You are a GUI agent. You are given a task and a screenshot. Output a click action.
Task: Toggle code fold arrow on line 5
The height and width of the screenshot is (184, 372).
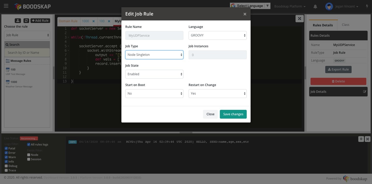68,46
